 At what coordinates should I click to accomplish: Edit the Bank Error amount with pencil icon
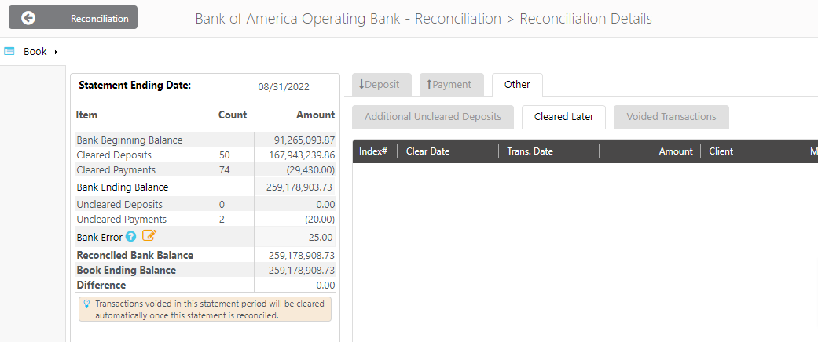point(149,236)
